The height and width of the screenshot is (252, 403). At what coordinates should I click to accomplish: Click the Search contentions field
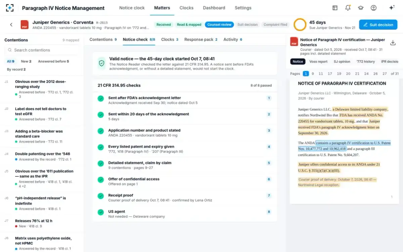tap(42, 50)
